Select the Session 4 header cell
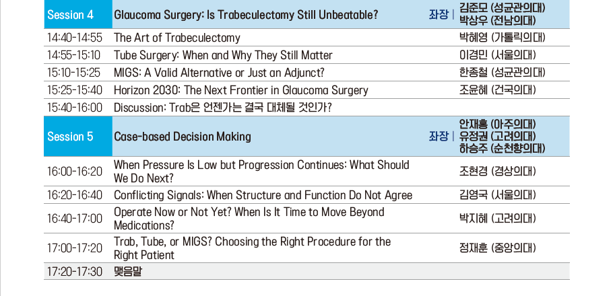 77,14
